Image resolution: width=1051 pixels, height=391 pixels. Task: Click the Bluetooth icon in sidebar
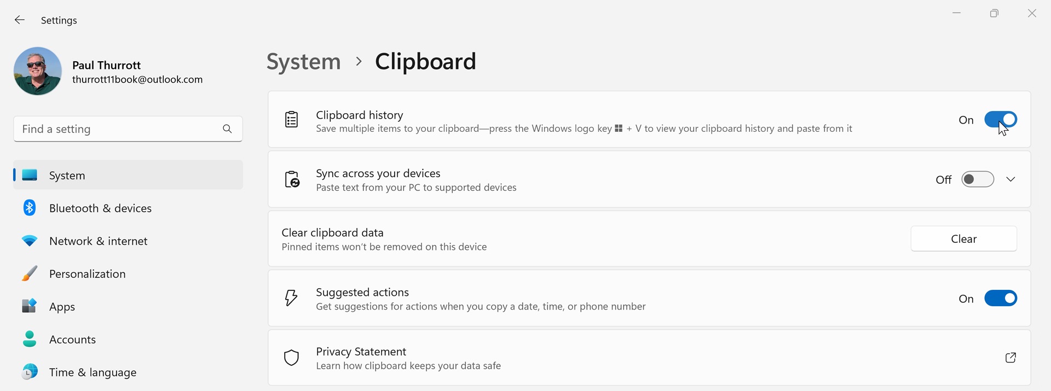(30, 208)
